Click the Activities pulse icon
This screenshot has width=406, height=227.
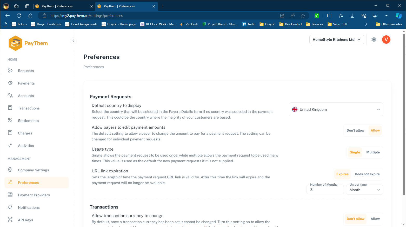pos(10,146)
